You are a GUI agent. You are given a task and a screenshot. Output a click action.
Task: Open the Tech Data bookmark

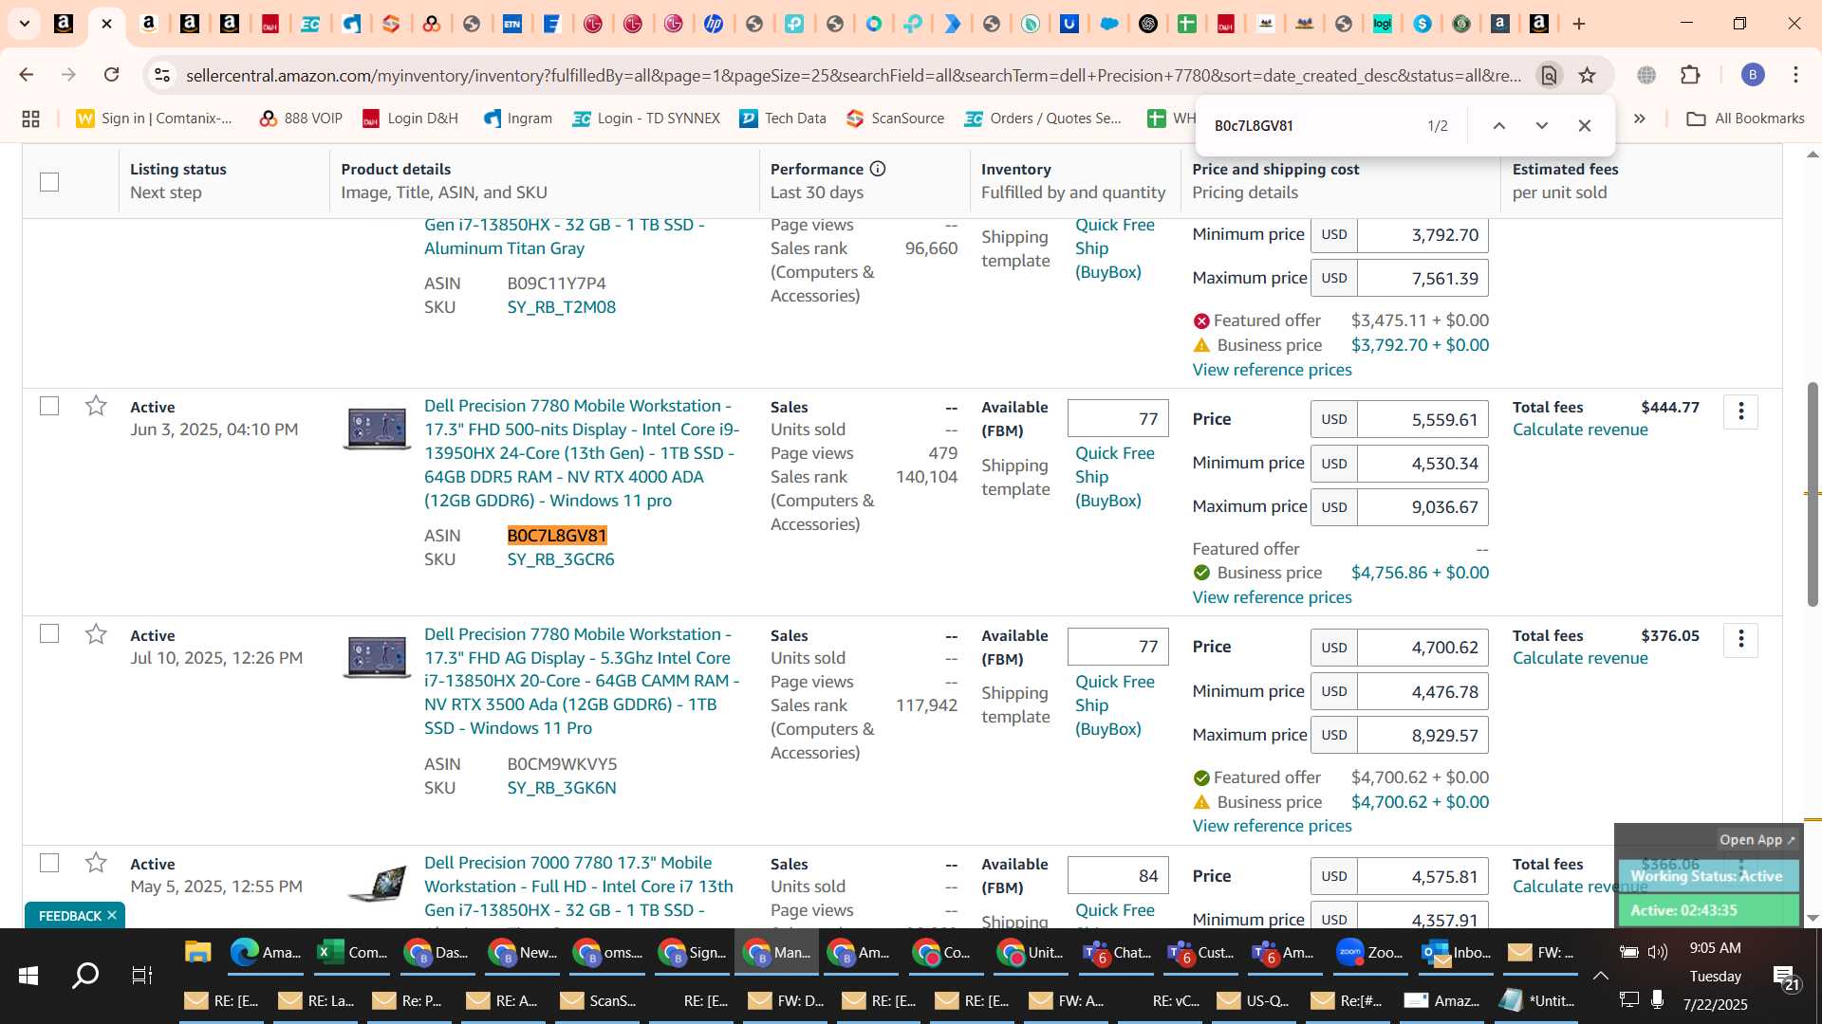[x=783, y=119]
